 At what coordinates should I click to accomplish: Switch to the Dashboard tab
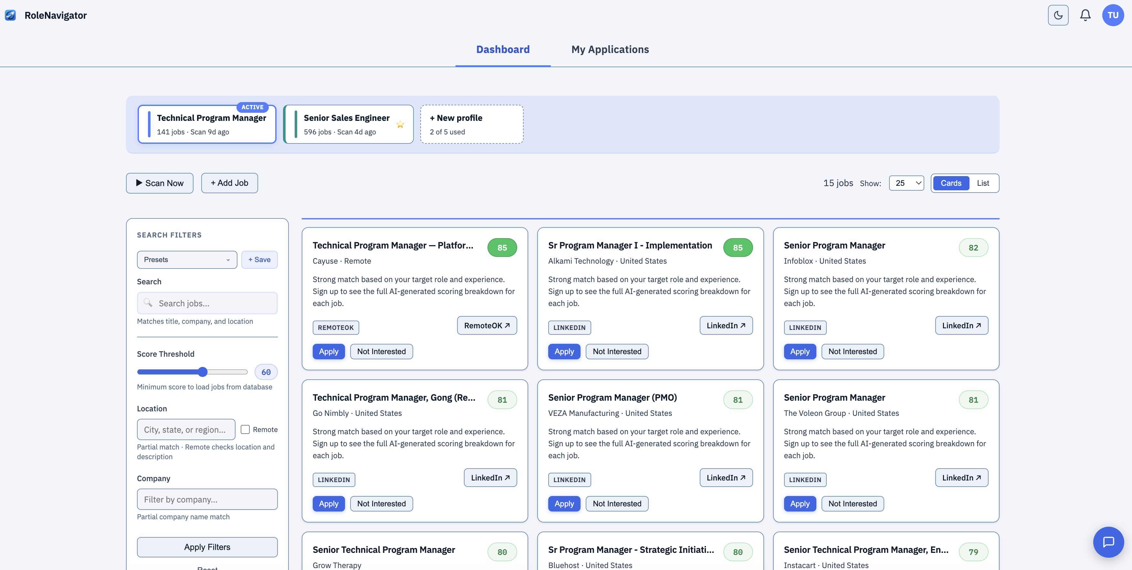pos(503,49)
